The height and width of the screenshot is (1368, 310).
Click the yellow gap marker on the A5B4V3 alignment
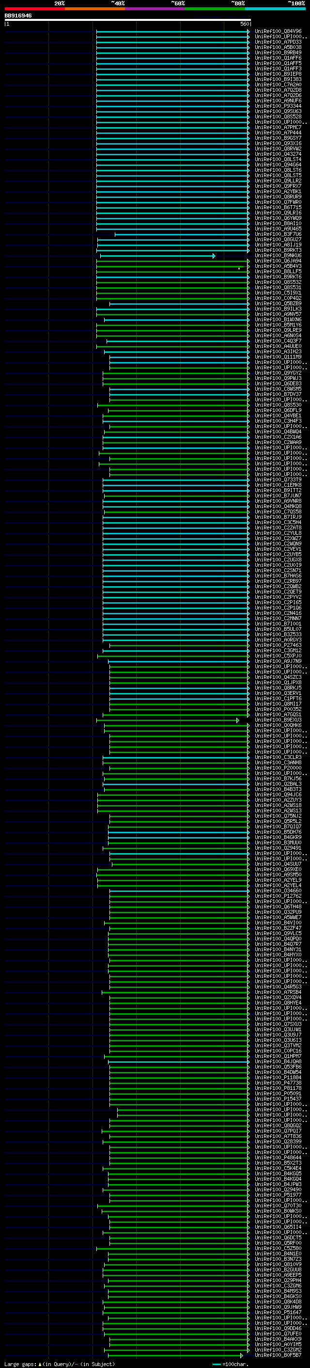239,268
